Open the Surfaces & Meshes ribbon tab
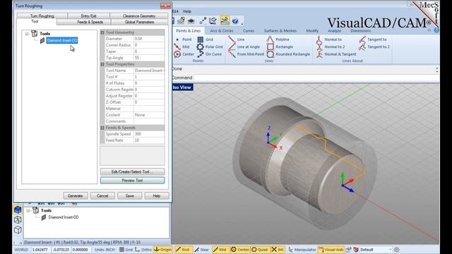 [280, 31]
